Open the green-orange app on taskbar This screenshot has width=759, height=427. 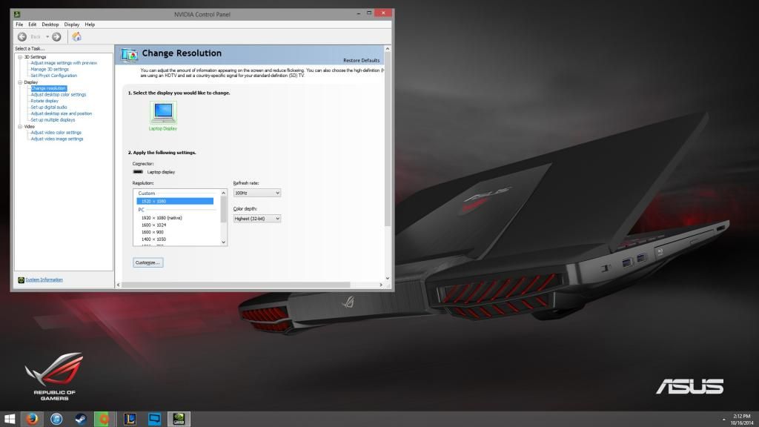(x=104, y=419)
